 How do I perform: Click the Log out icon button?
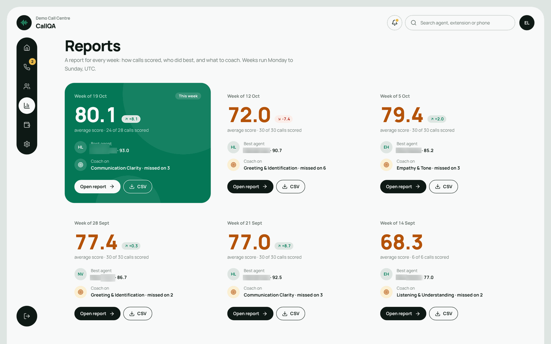(27, 316)
